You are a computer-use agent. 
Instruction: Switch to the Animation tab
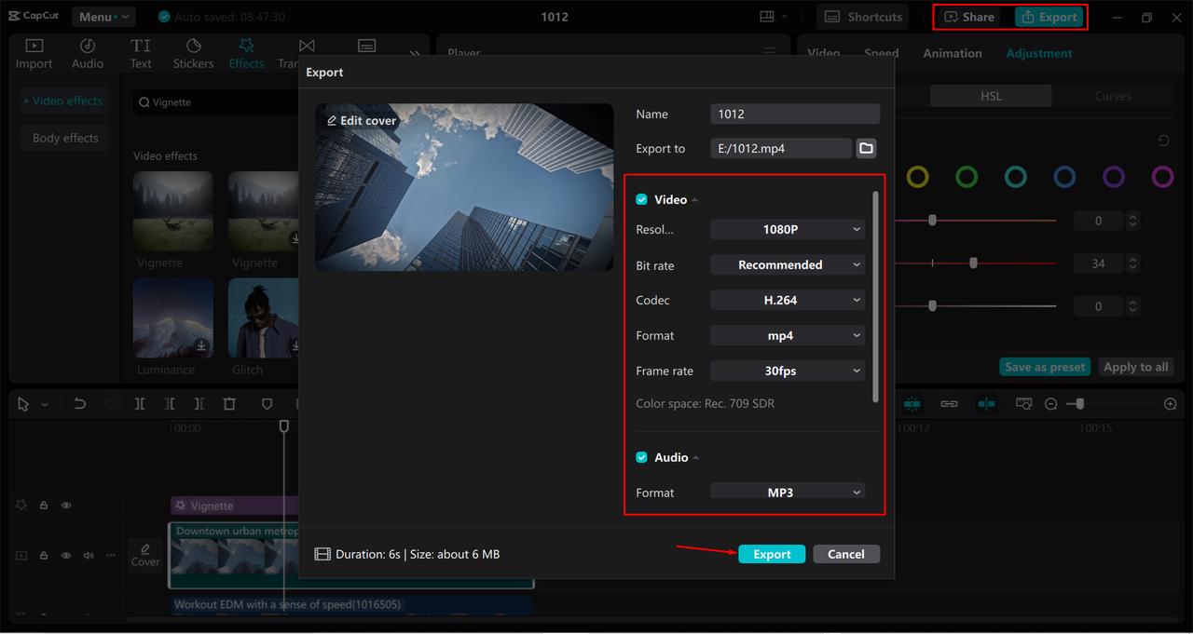coord(953,53)
